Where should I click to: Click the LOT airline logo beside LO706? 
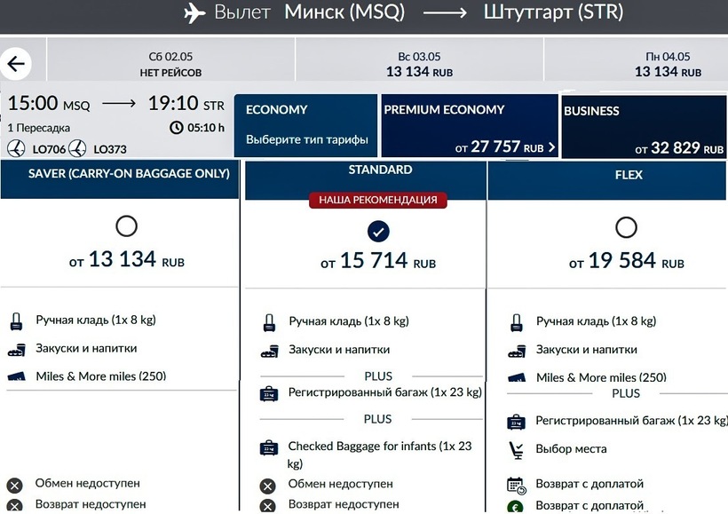click(x=16, y=148)
